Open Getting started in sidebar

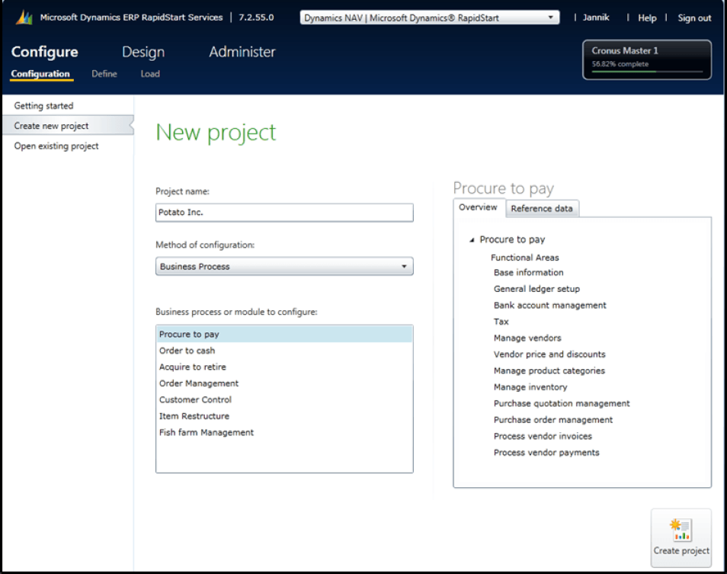(x=43, y=106)
